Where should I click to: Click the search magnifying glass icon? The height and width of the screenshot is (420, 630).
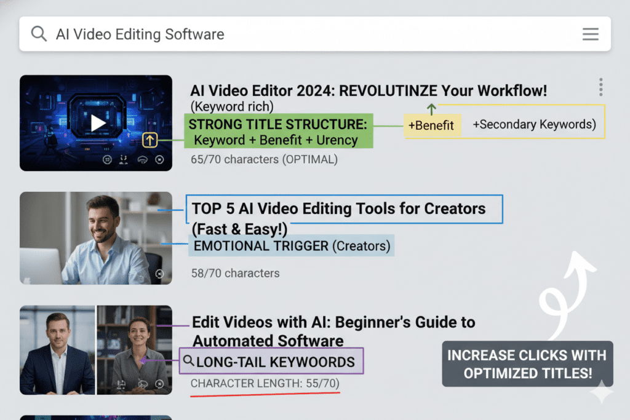[38, 34]
